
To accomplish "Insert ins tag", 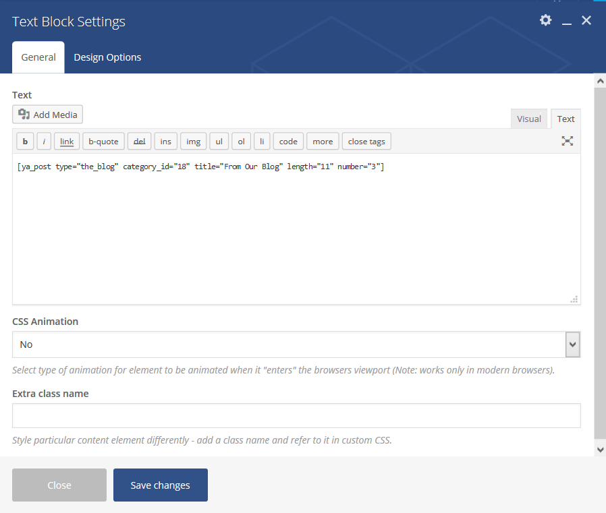I will (165, 142).
